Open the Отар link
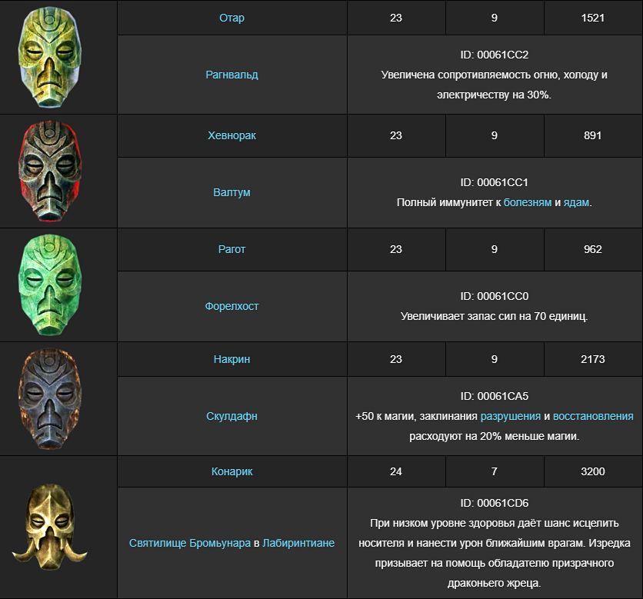The width and height of the screenshot is (643, 599). [x=232, y=18]
